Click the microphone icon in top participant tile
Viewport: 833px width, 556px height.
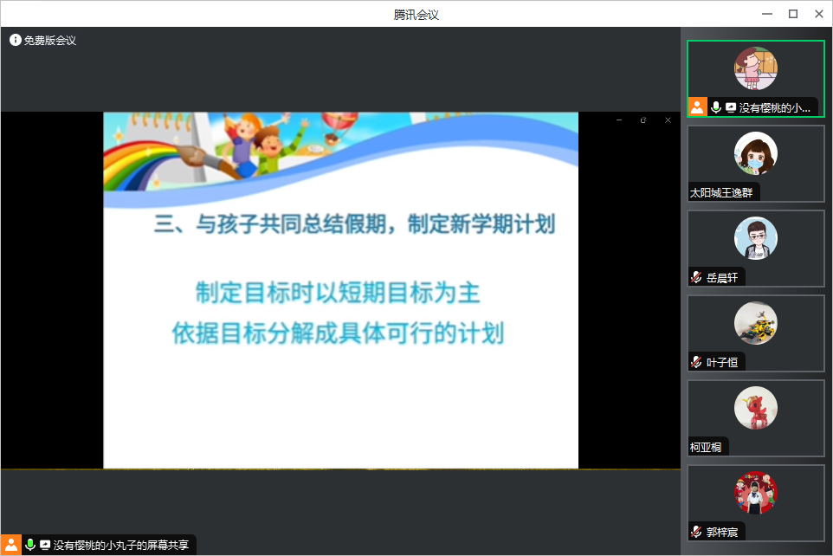click(715, 107)
